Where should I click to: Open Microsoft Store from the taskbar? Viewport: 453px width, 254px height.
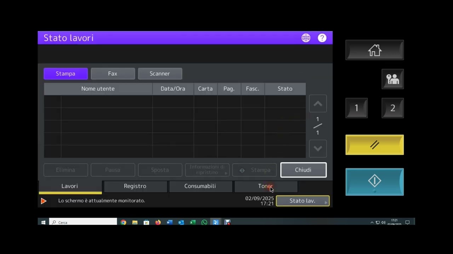[x=147, y=222]
